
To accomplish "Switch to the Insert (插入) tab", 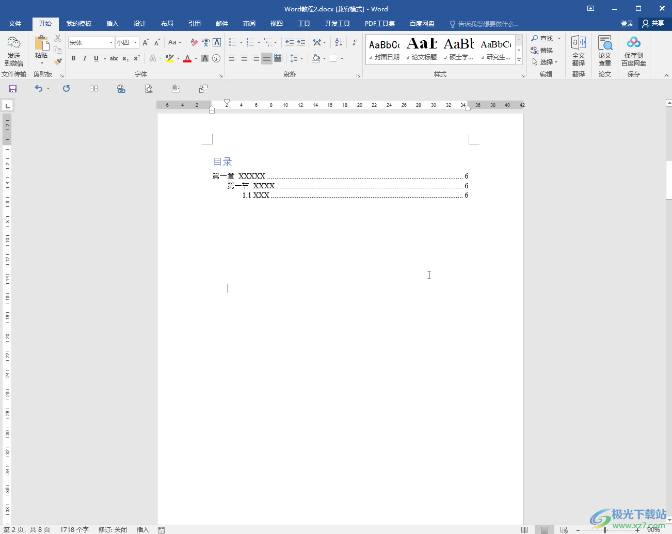I will coord(113,24).
